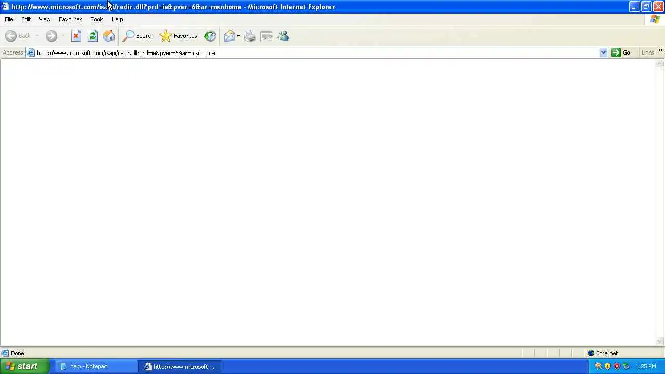Image resolution: width=665 pixels, height=374 pixels.
Task: Open the address bar URL dropdown
Action: tap(603, 52)
